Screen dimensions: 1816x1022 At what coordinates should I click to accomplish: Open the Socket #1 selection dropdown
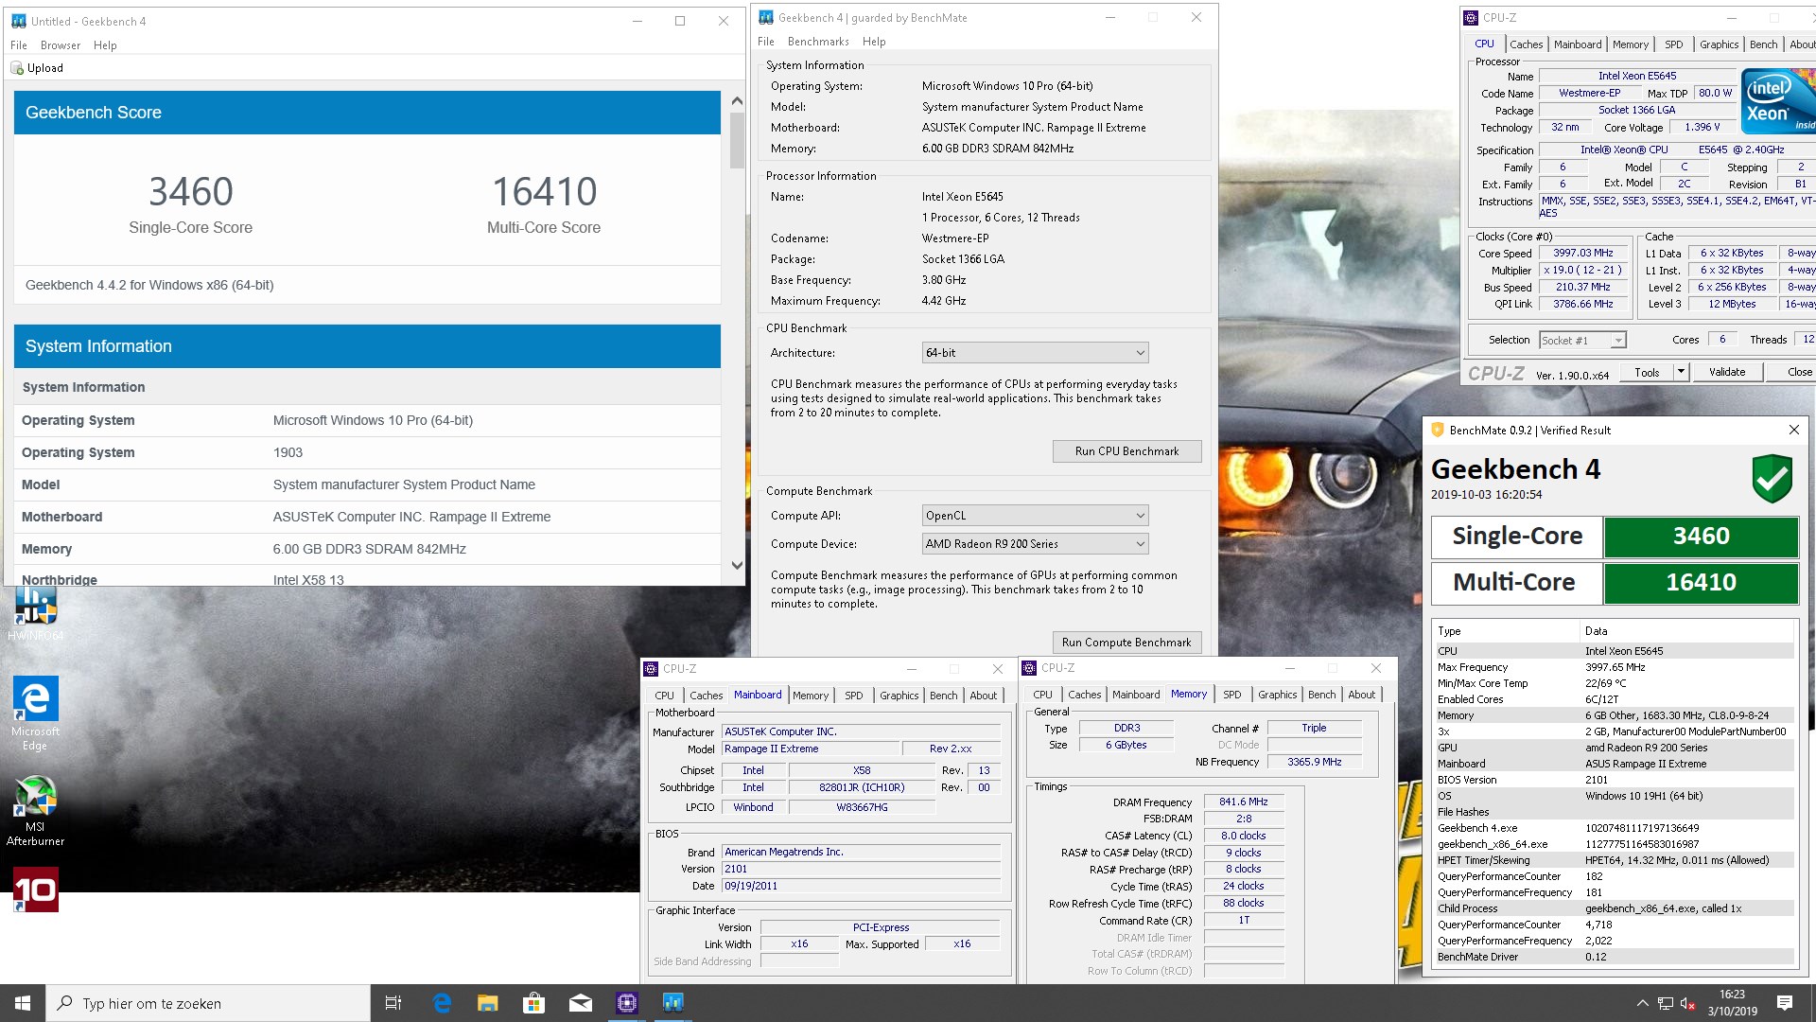[1581, 341]
